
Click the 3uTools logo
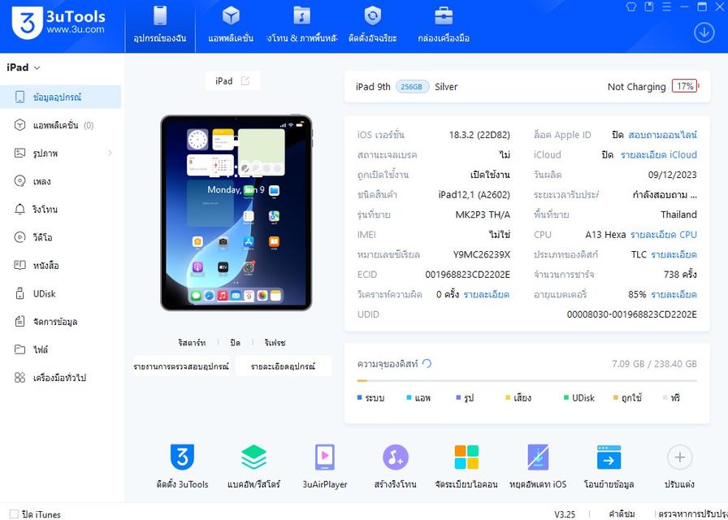pos(58,23)
